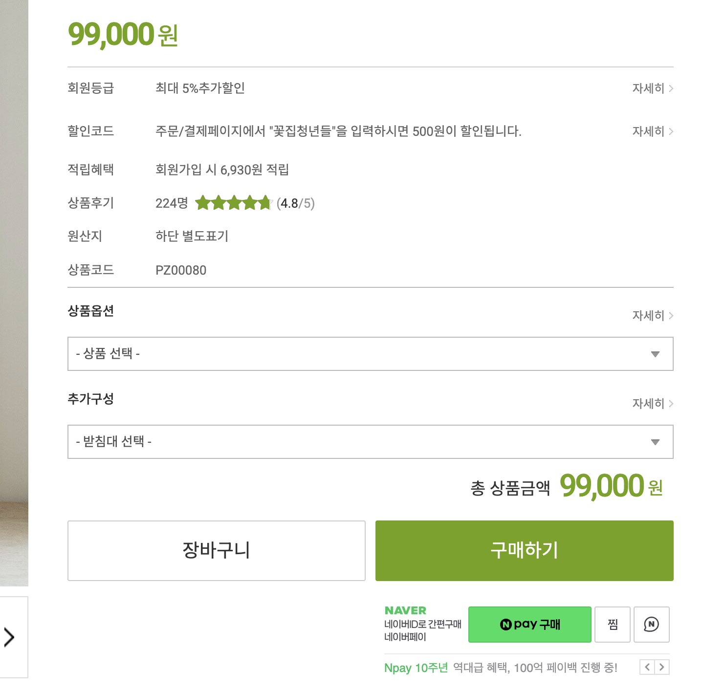
Task: Click the 찜 wishlist button
Action: 613,624
